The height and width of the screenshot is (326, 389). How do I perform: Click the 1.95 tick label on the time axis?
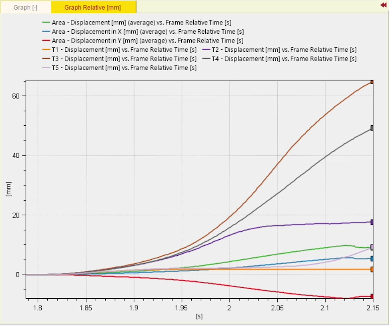point(182,308)
